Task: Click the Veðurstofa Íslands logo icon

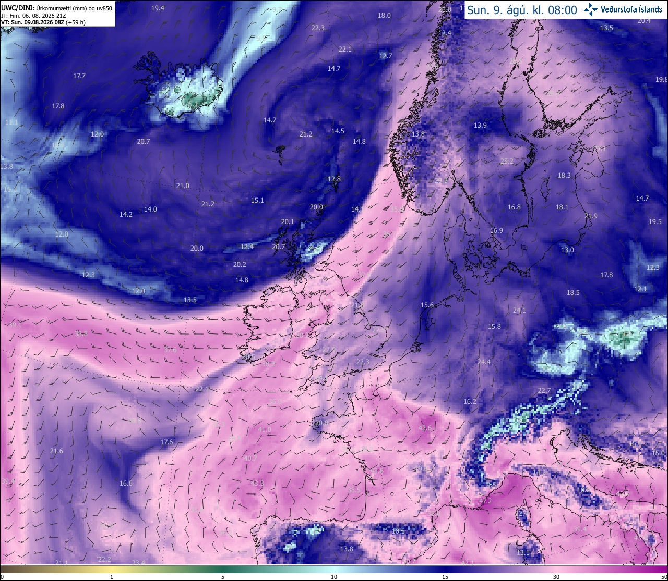Action: (591, 9)
